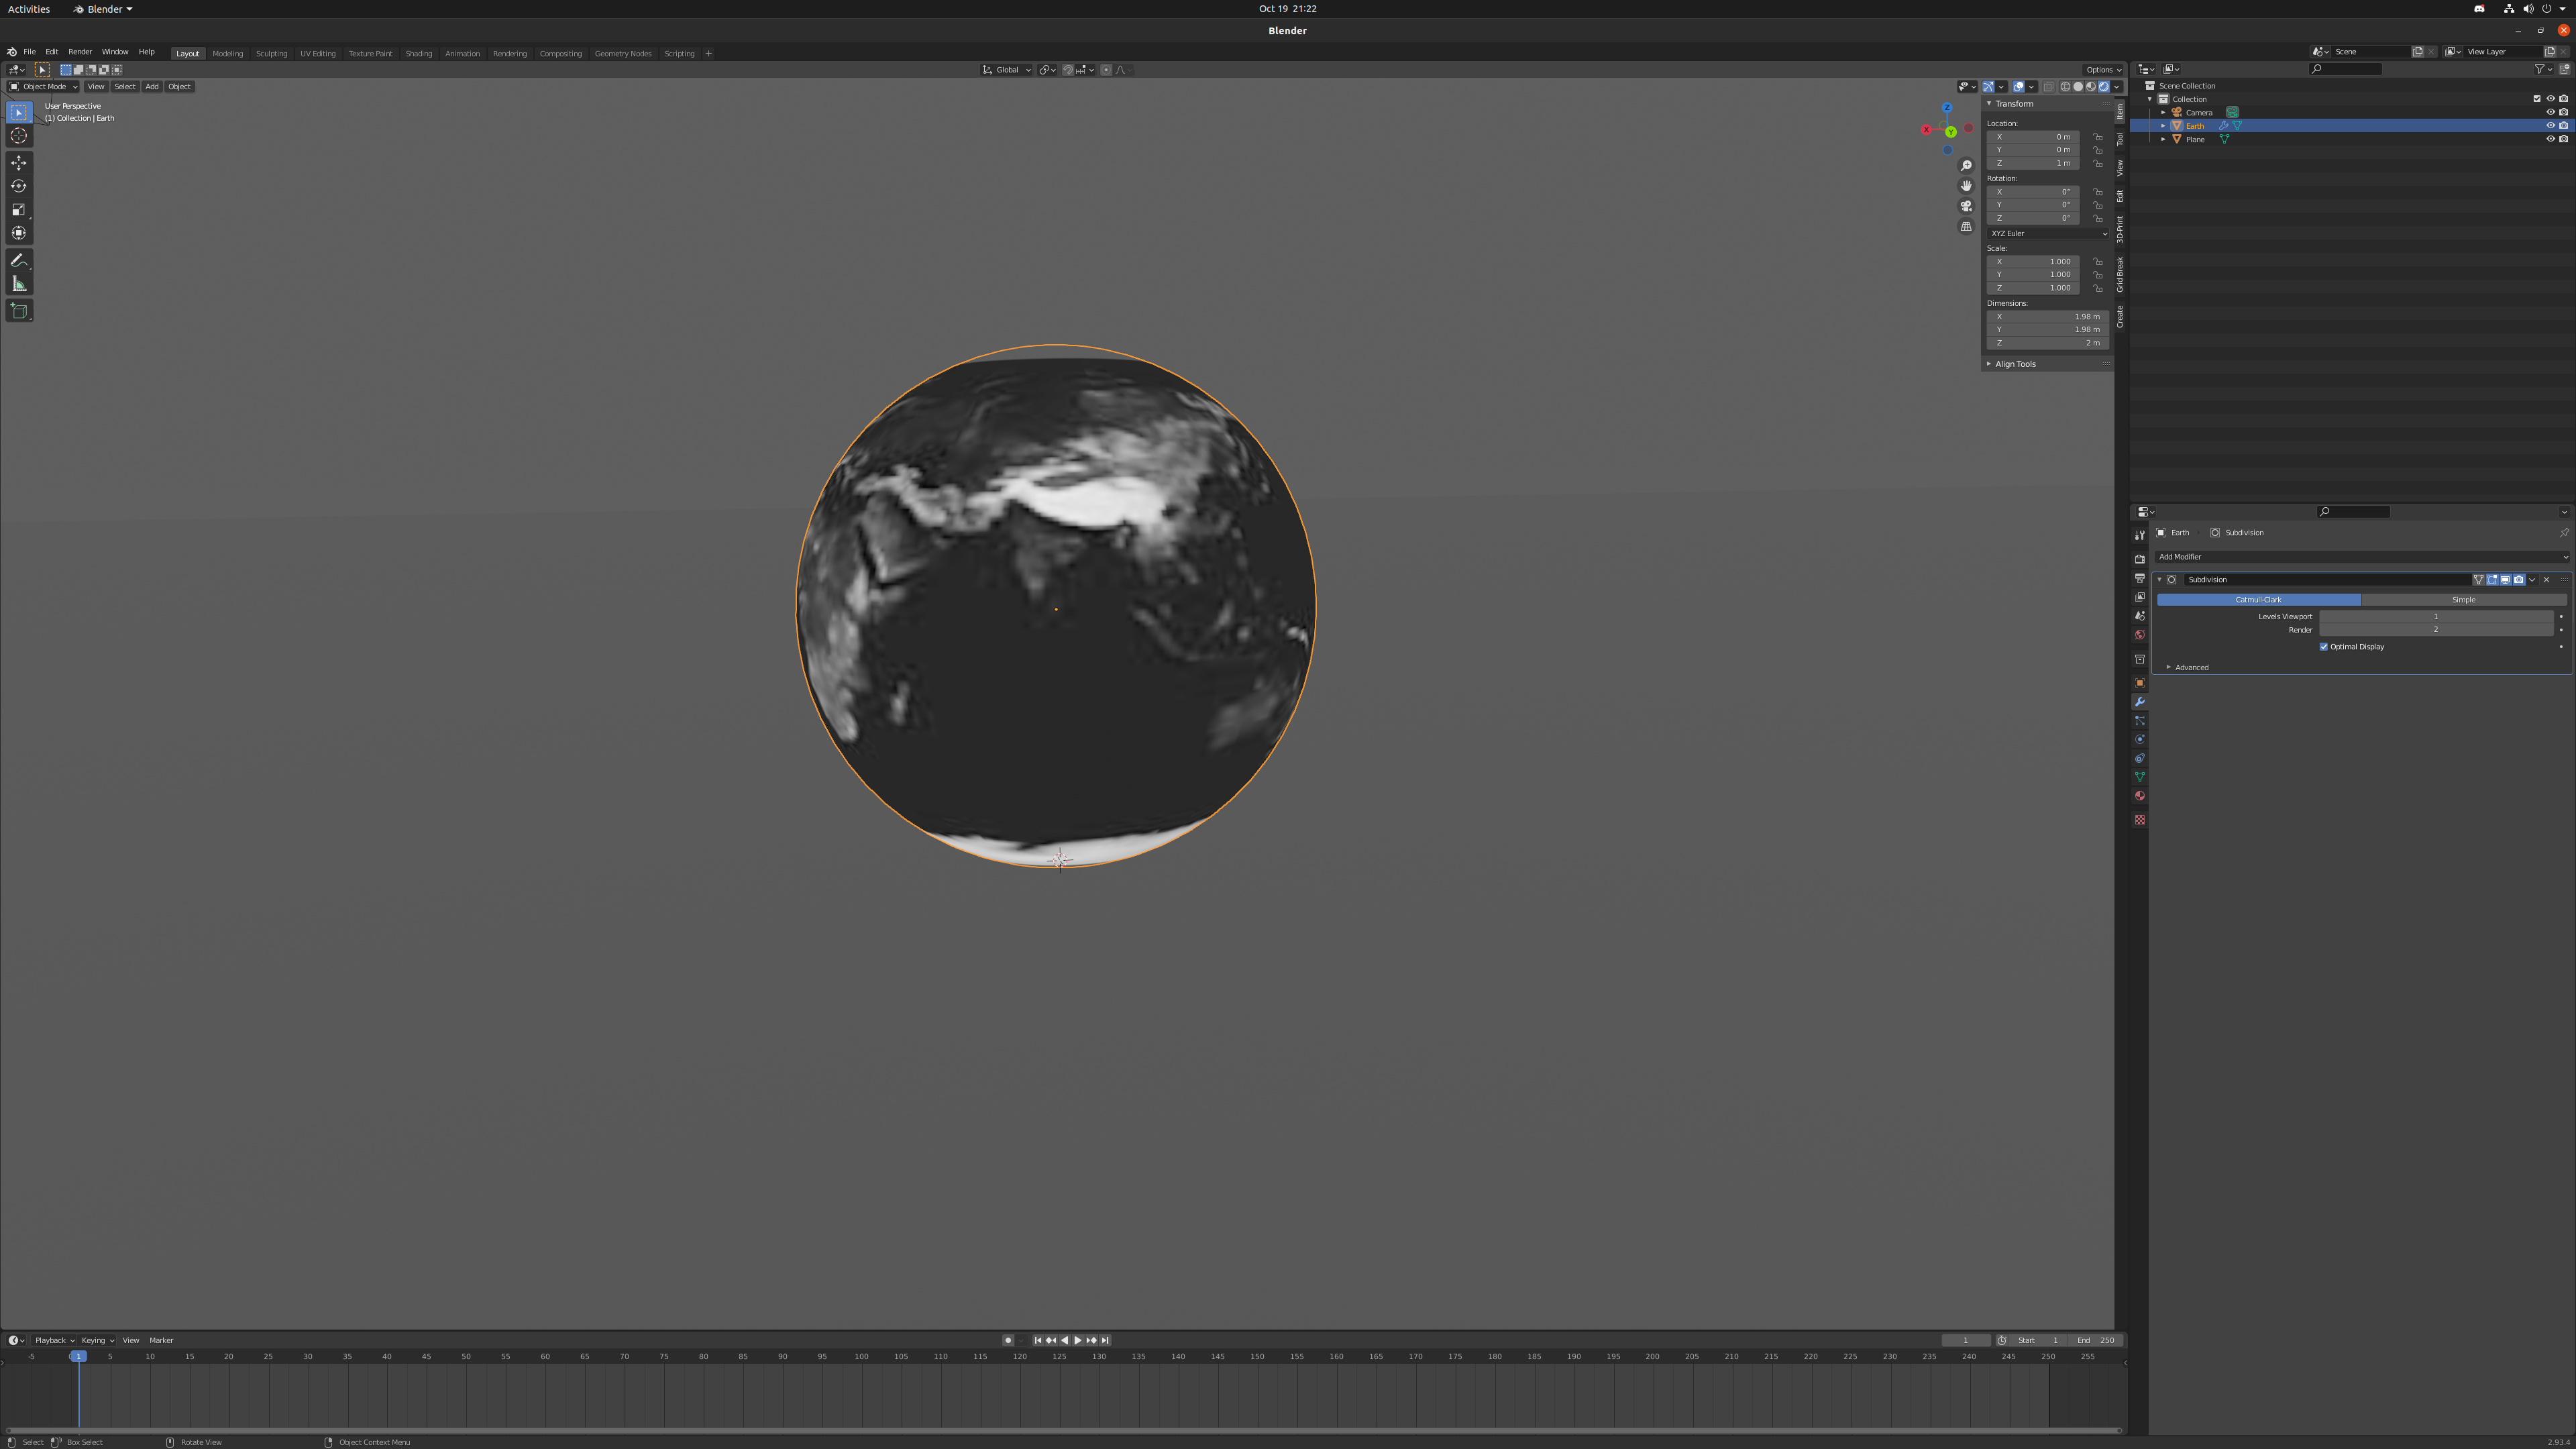Viewport: 2576px width, 1449px height.
Task: Open the Physics properties tab
Action: (x=2139, y=740)
